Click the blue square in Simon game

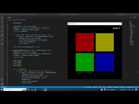pyautogui.click(x=105, y=62)
